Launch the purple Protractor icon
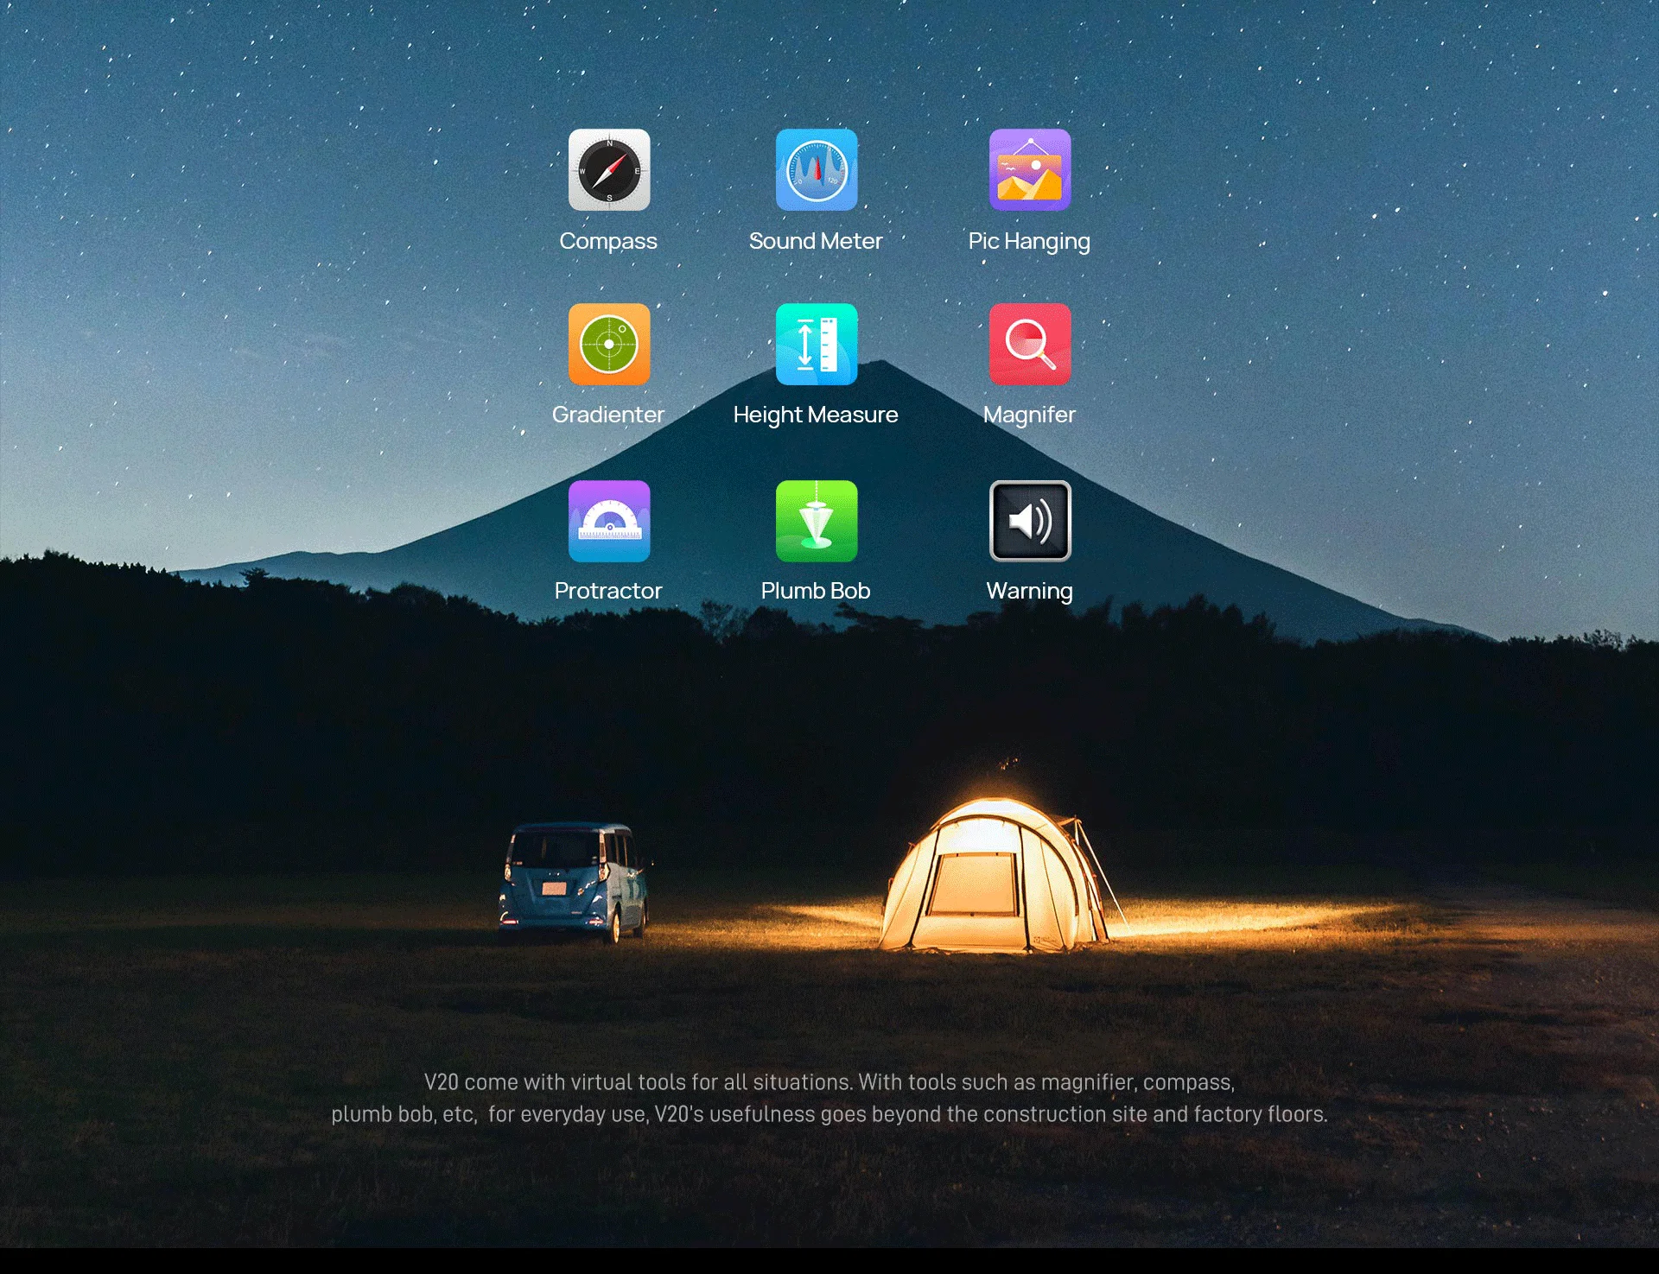This screenshot has height=1274, width=1659. click(609, 521)
